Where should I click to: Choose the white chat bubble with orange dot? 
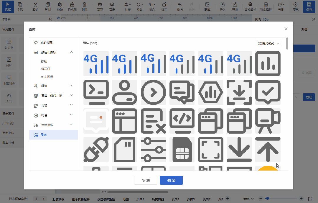tap(96, 121)
